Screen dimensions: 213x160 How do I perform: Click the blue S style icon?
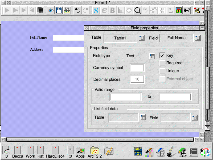pos(96,10)
